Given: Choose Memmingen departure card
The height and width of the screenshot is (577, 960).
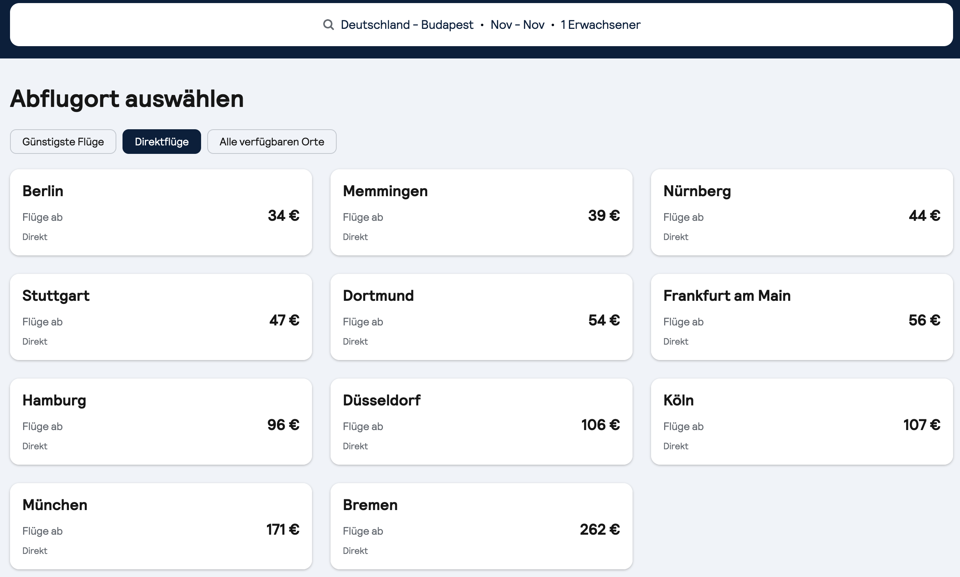Looking at the screenshot, I should coord(481,212).
